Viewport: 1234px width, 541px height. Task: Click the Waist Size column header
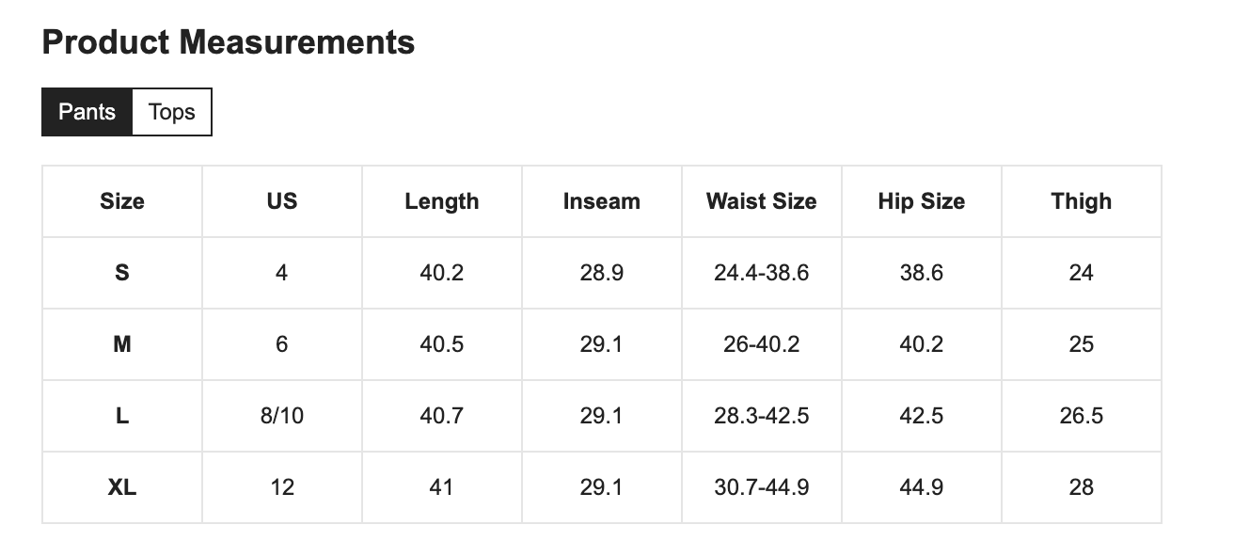tap(762, 201)
